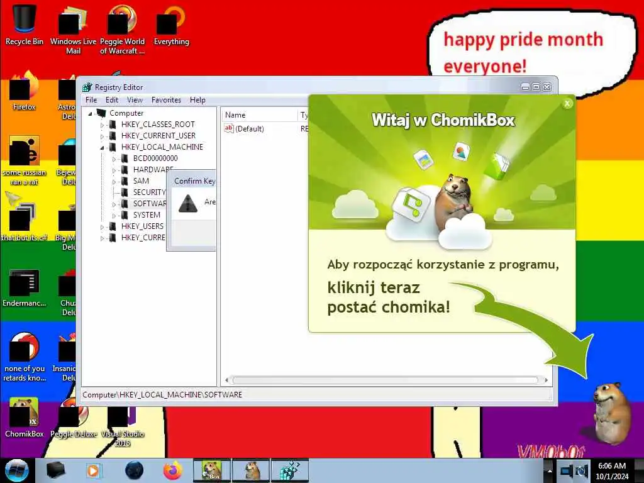
Task: Select the SYSTEM key
Action: [147, 215]
